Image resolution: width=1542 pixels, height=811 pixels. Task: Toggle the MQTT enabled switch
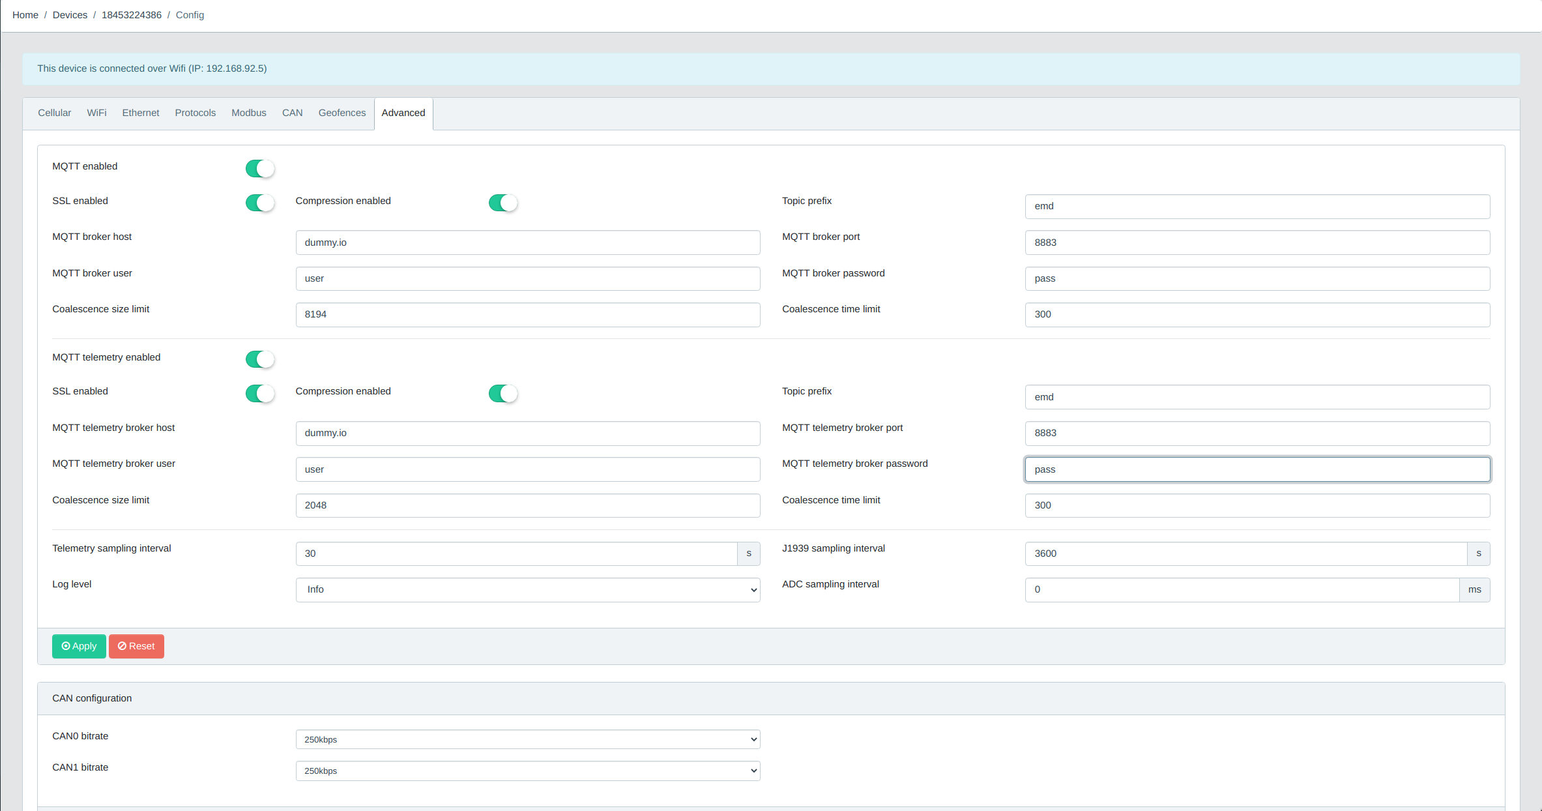click(259, 168)
